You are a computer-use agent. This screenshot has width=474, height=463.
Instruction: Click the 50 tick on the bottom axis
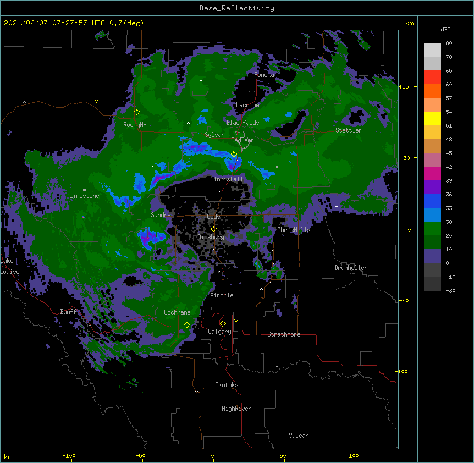(x=283, y=455)
